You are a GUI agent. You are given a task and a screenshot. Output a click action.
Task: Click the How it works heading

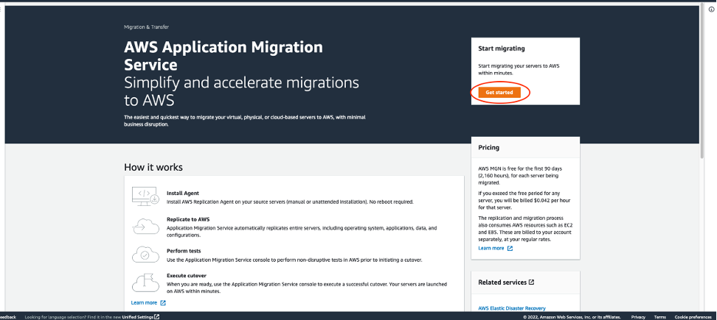coord(153,167)
